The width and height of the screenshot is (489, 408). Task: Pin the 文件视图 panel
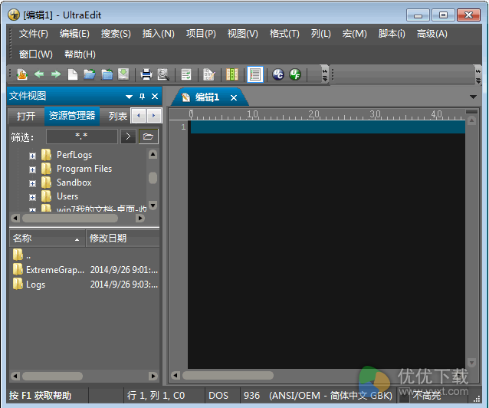(143, 97)
